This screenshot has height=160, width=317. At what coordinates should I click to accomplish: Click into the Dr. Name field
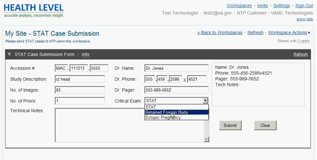tap(176, 68)
